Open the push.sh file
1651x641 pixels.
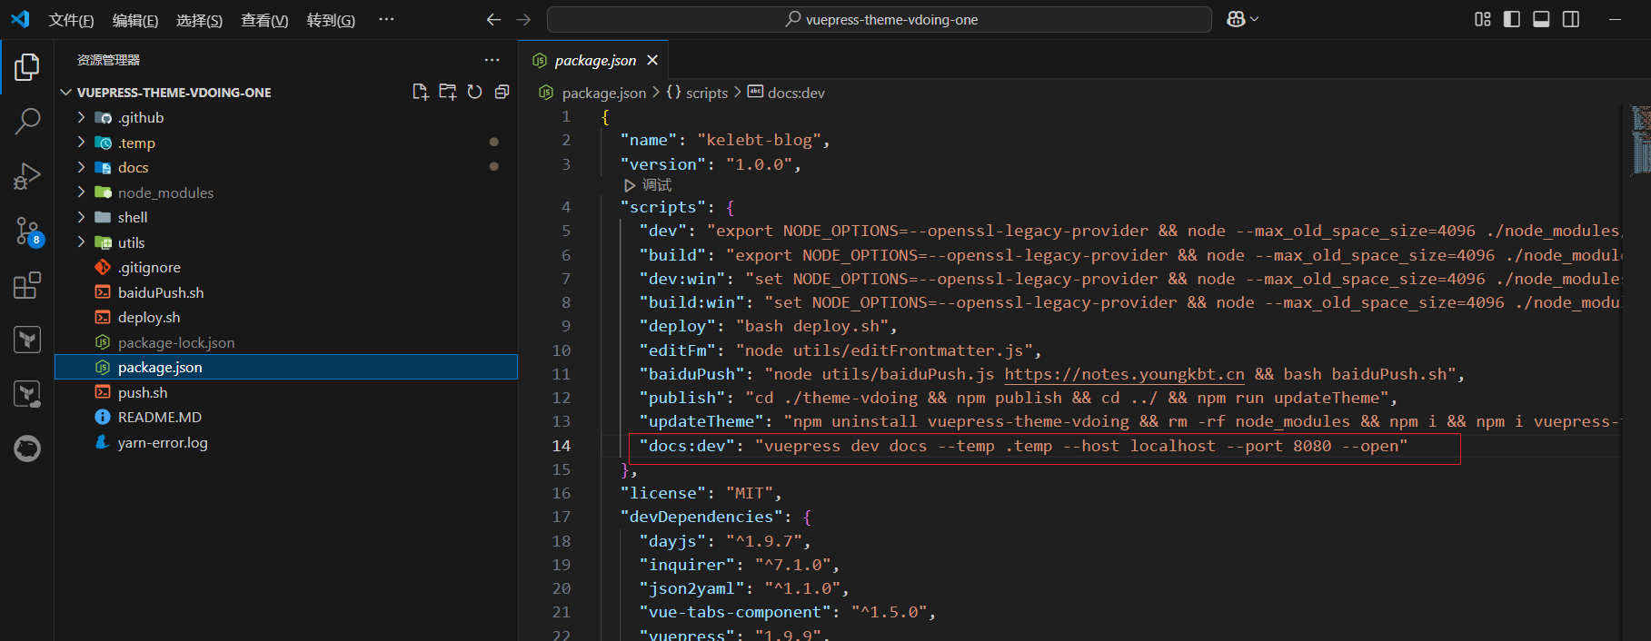143,392
